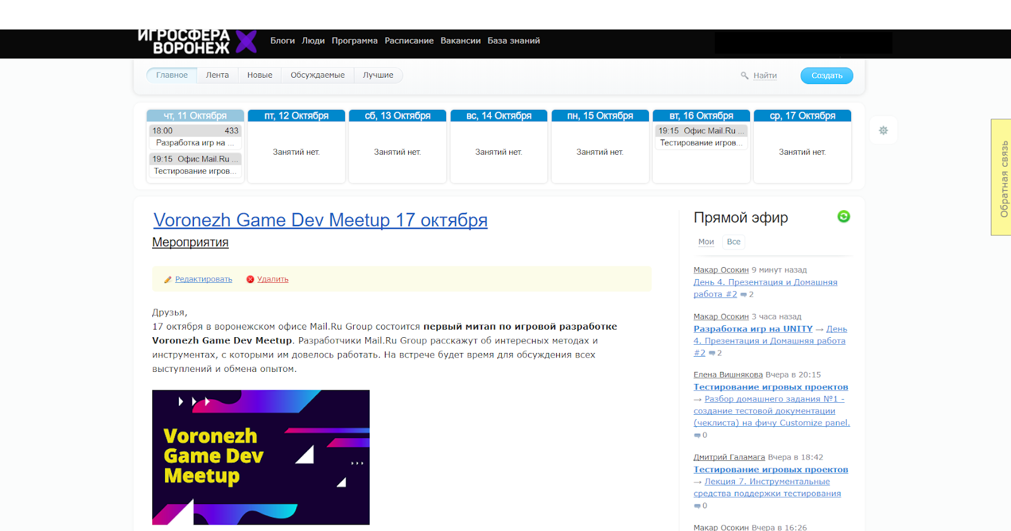Click the red delete icon beside Удалить
The height and width of the screenshot is (531, 1011).
click(x=250, y=279)
